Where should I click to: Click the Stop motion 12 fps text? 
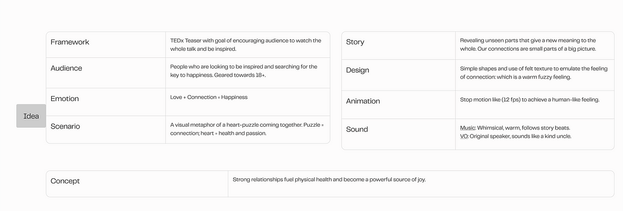tap(529, 100)
